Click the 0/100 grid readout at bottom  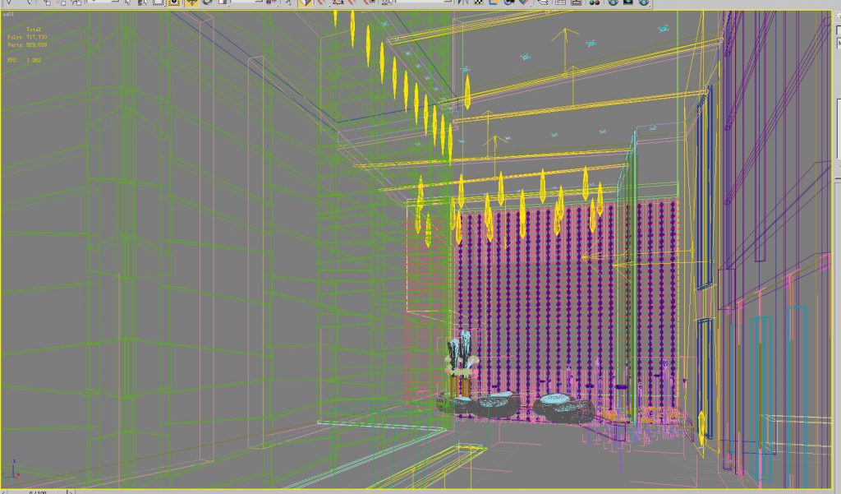click(37, 490)
